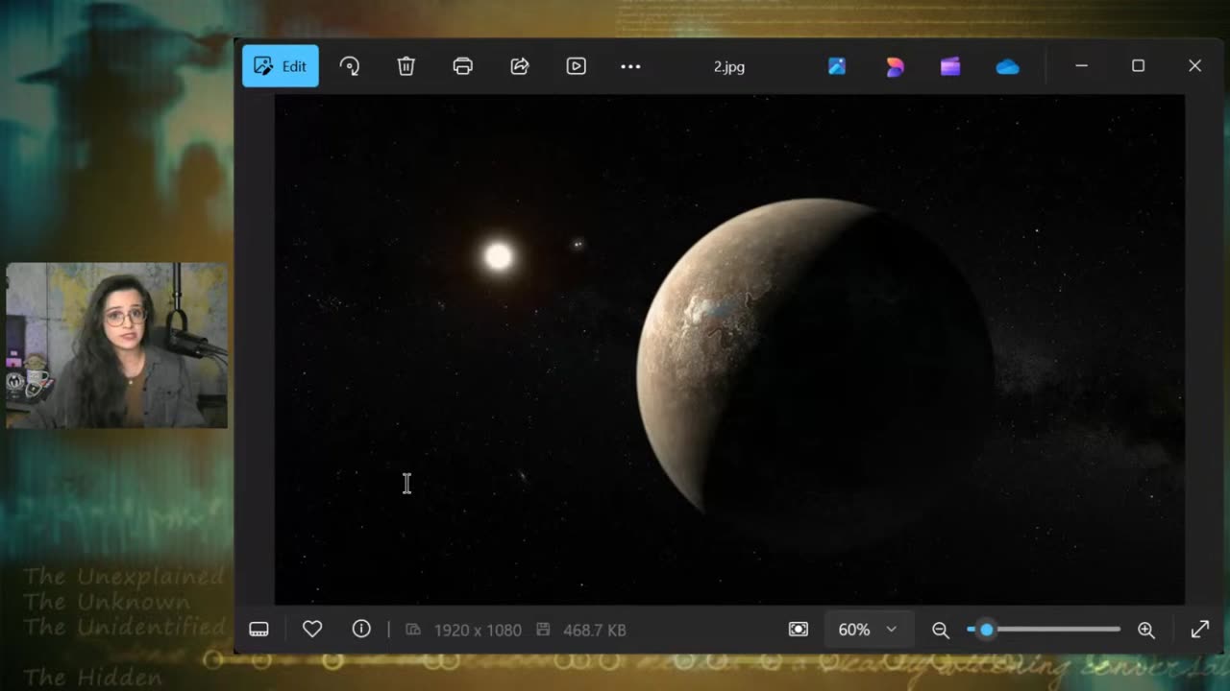Share the photo via the share icon

pos(520,66)
